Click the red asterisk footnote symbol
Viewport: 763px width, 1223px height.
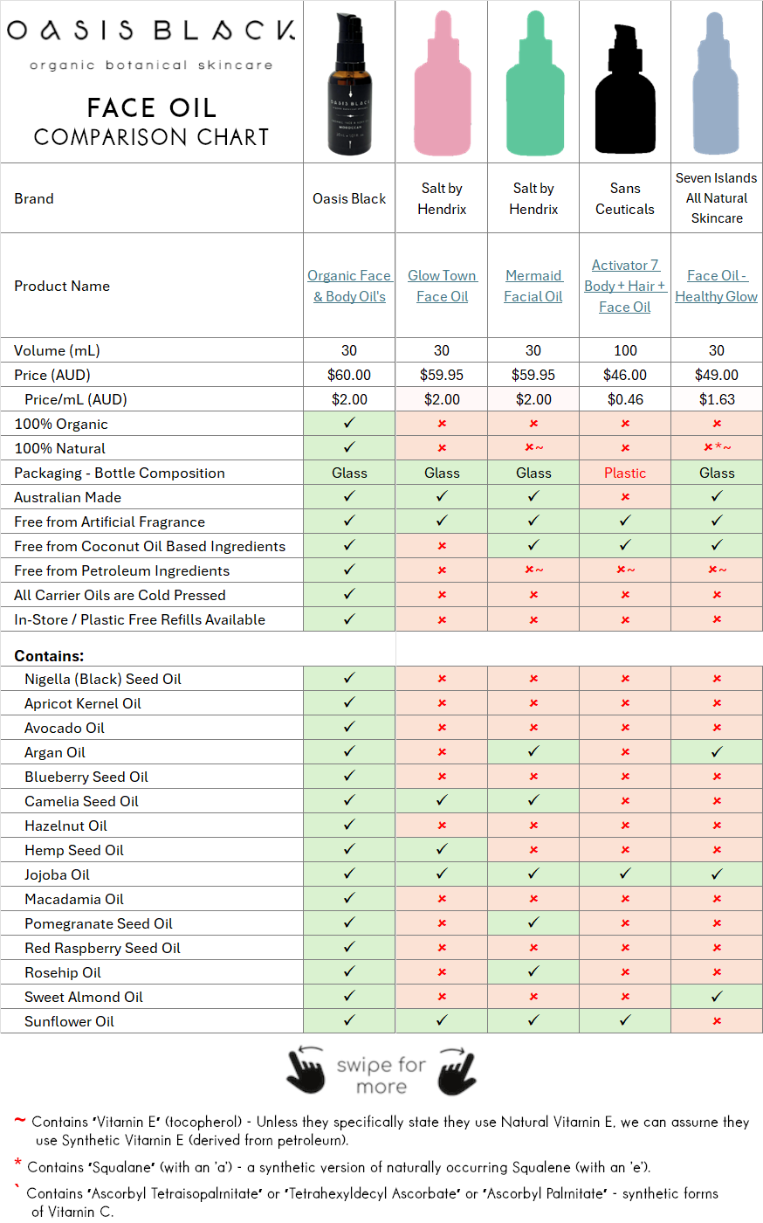click(17, 1163)
